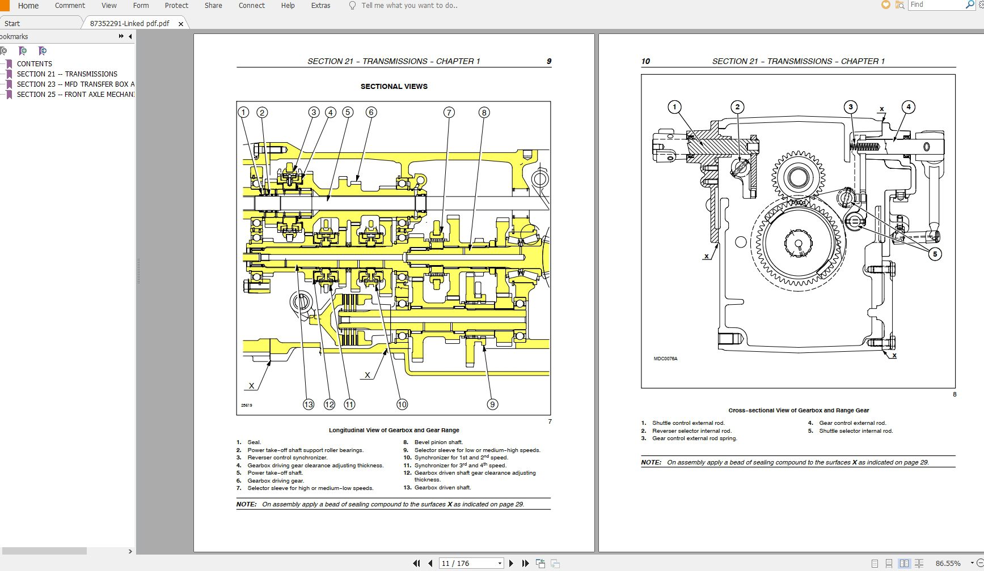
Task: Click the add new bookmark icon
Action: [23, 51]
